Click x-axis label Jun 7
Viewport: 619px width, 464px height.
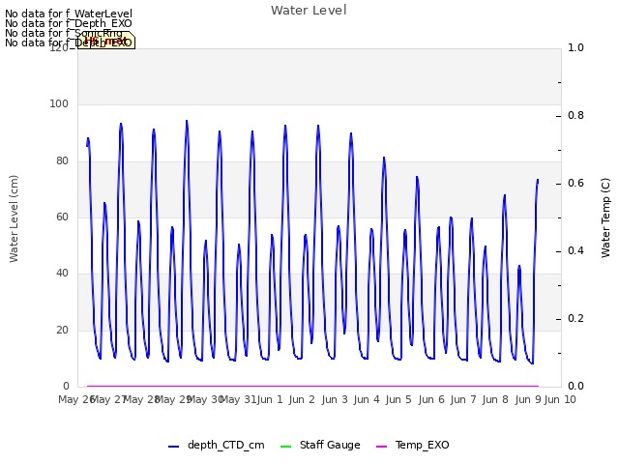(x=463, y=399)
